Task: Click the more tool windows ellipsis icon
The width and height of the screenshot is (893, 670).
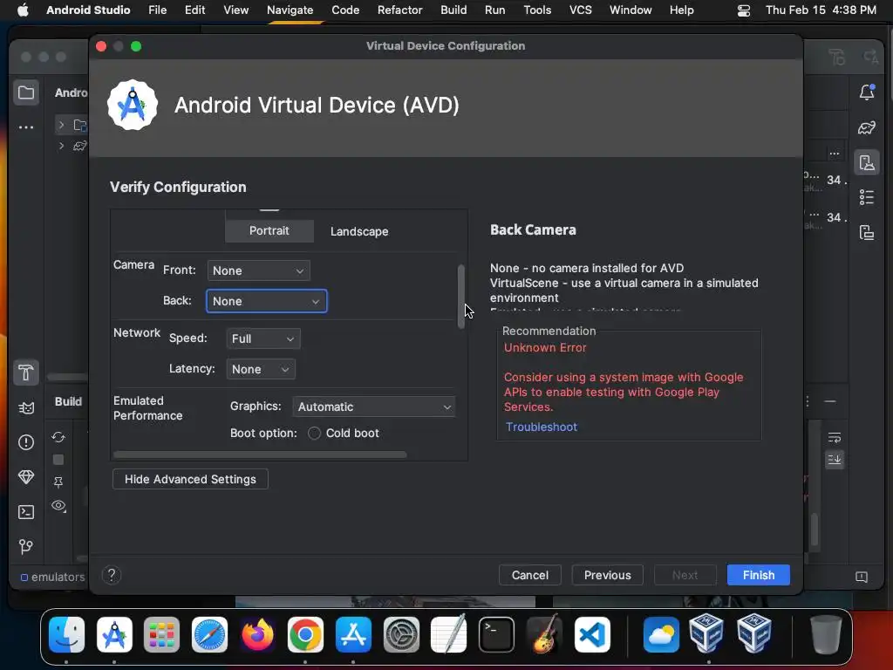Action: (x=26, y=127)
